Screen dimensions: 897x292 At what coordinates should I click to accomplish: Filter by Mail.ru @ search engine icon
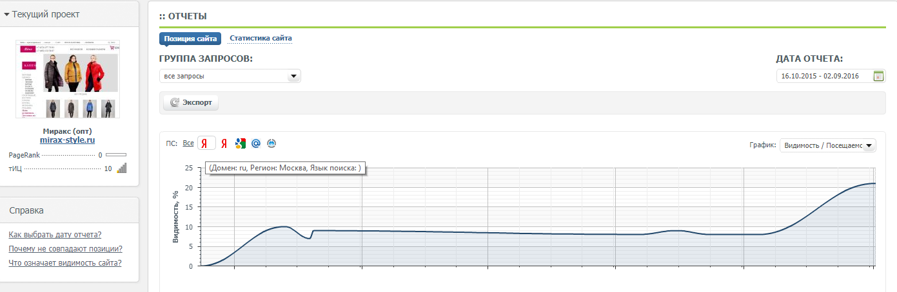tap(256, 143)
